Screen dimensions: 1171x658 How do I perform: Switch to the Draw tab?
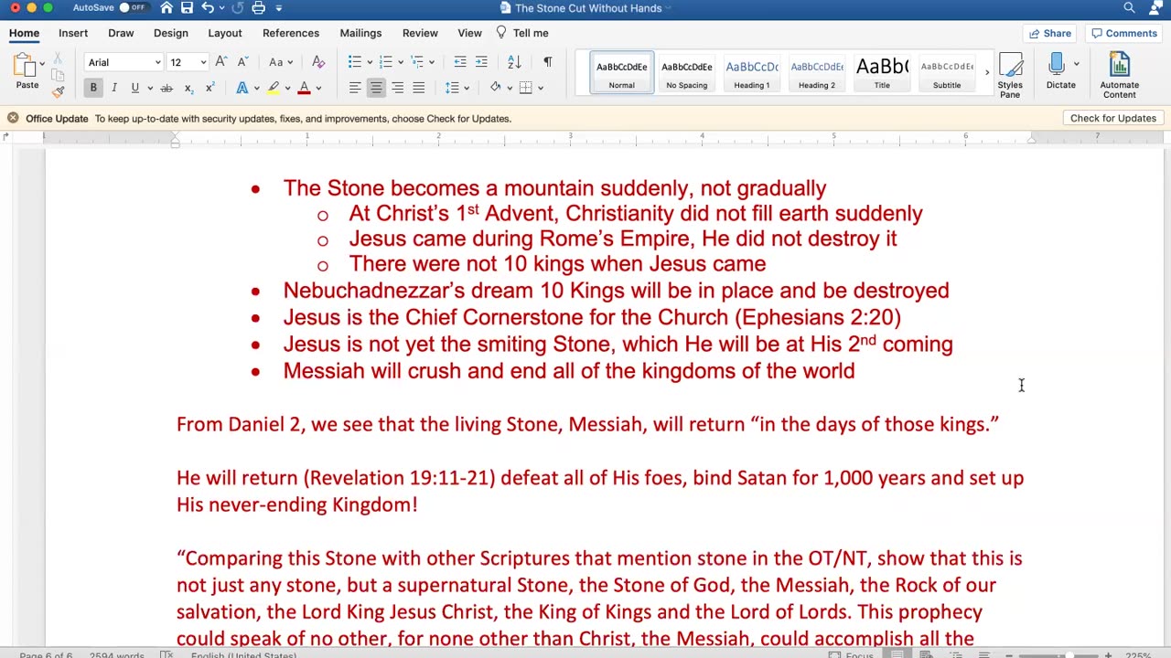pos(121,33)
